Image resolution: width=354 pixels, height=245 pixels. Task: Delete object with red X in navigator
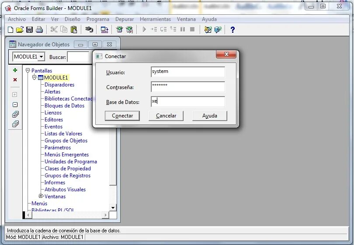click(x=15, y=79)
